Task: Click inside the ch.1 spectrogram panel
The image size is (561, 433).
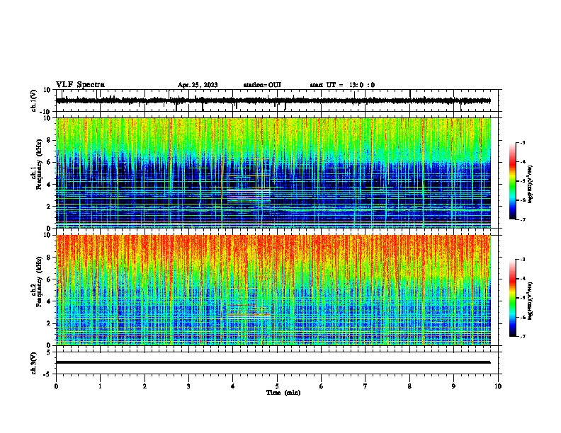Action: click(273, 173)
